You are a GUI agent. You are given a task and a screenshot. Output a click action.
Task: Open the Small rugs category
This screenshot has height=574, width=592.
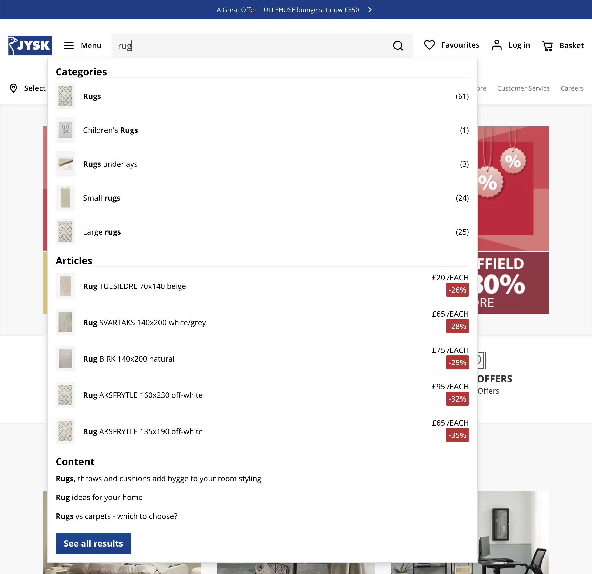[102, 198]
